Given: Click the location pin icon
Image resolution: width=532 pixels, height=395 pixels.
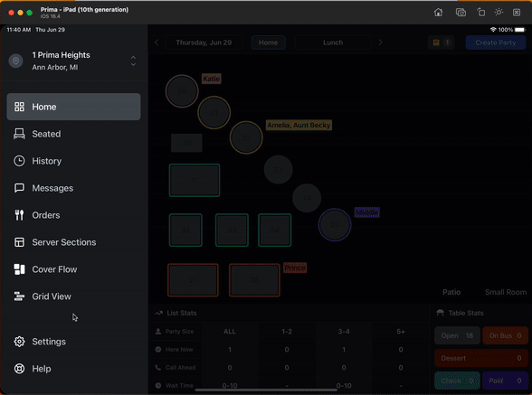Looking at the screenshot, I should pos(16,61).
